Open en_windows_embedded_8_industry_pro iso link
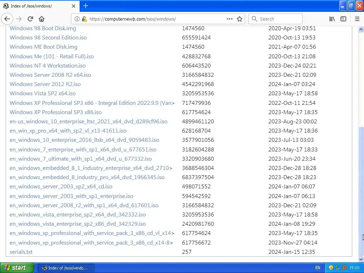This screenshot has height=273, width=364. 87,178
